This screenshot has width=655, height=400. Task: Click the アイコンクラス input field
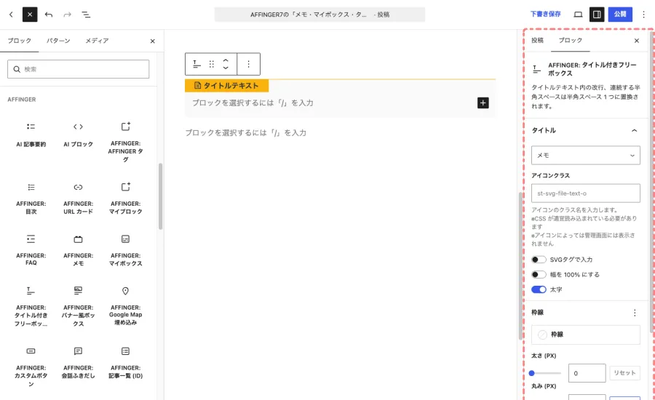click(x=585, y=193)
